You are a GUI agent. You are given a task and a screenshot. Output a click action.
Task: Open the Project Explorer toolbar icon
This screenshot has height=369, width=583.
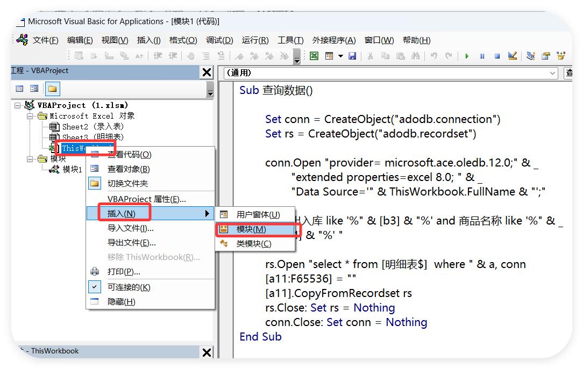tap(531, 56)
